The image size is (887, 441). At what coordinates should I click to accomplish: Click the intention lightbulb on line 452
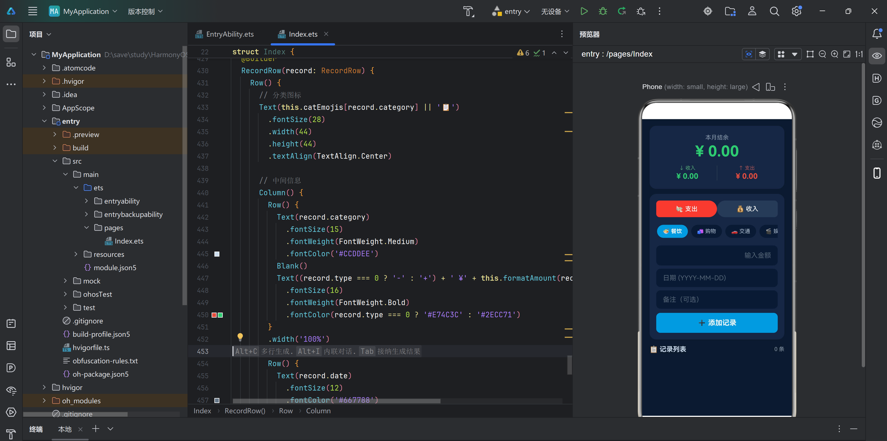click(x=240, y=337)
